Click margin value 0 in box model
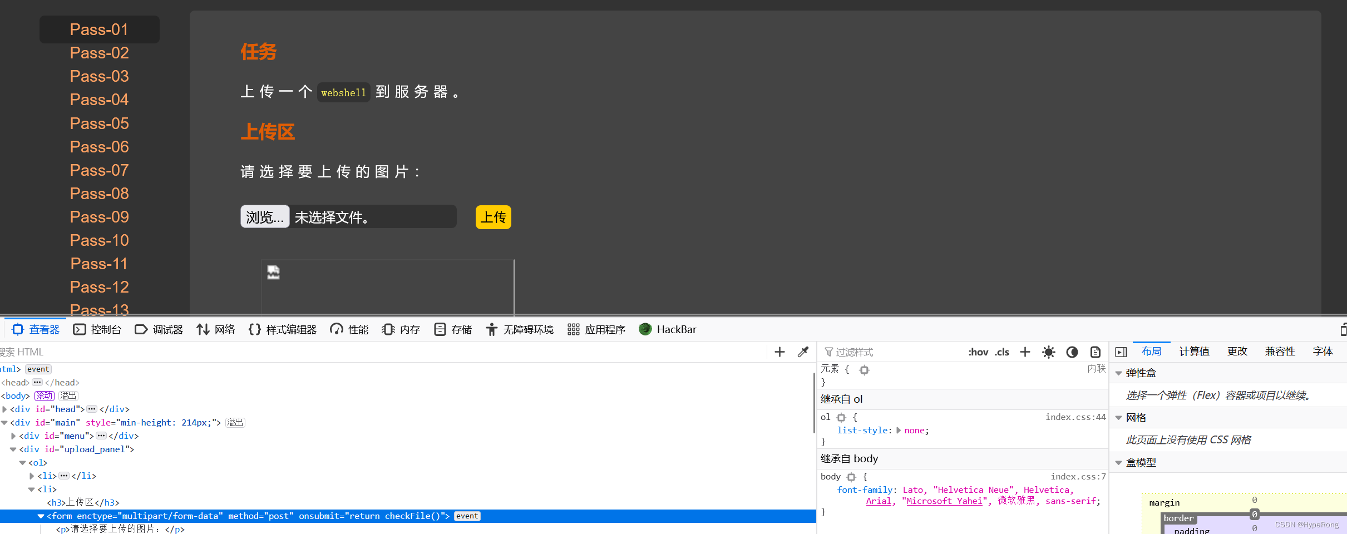The height and width of the screenshot is (534, 1347). point(1255,500)
